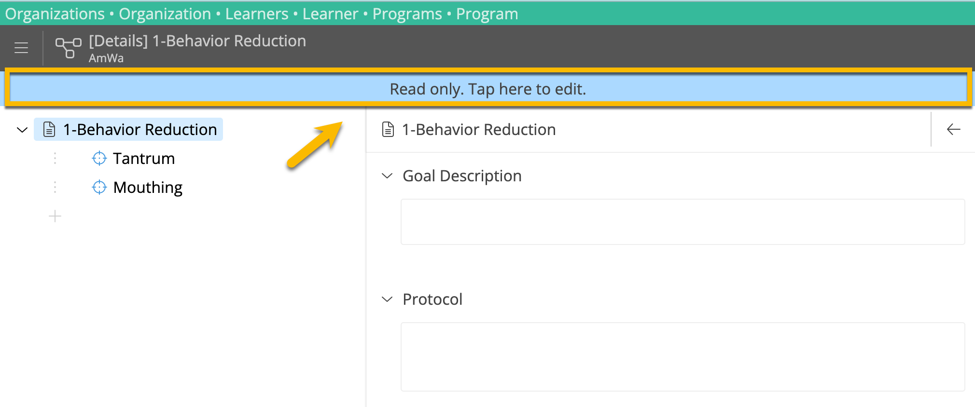Open Programs from the breadcrumb menu

(x=407, y=14)
